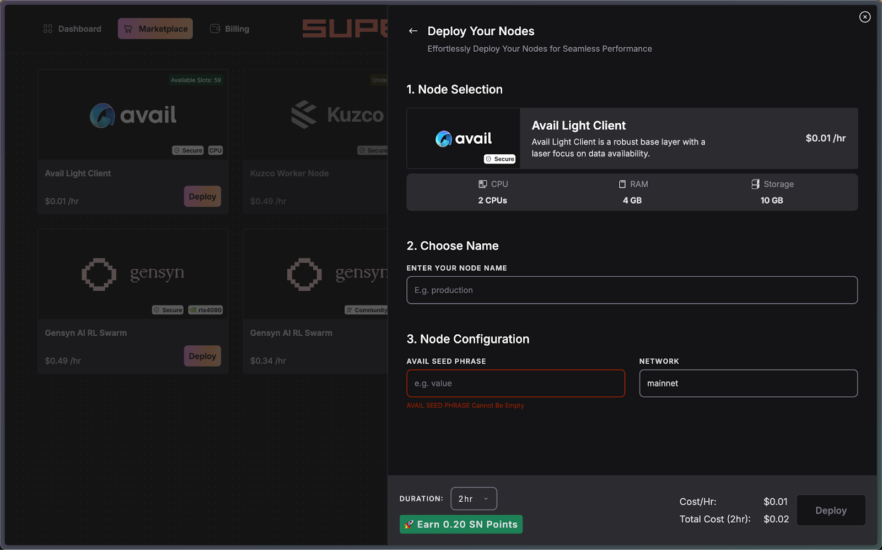Click the Avail logo in Node Selection
The image size is (882, 550).
point(464,139)
